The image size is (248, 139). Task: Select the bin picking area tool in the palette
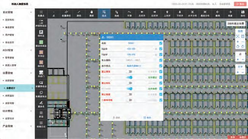(41, 24)
